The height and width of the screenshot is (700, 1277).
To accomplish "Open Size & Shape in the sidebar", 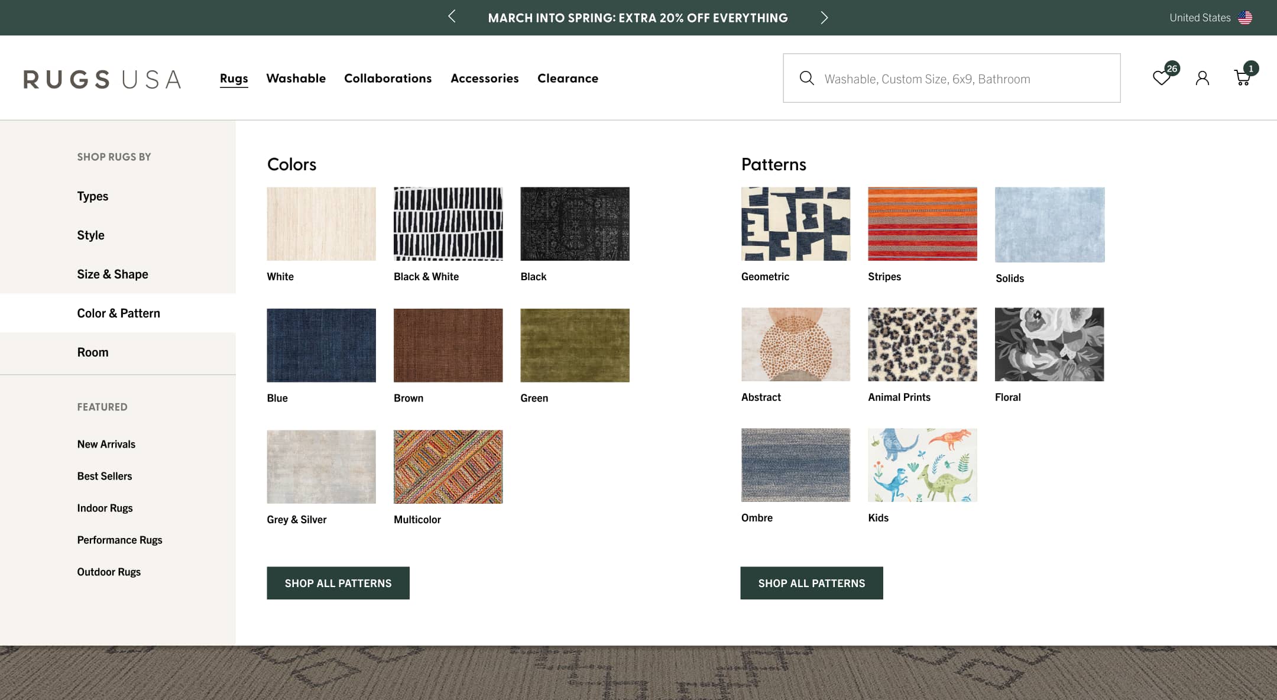I will click(112, 274).
